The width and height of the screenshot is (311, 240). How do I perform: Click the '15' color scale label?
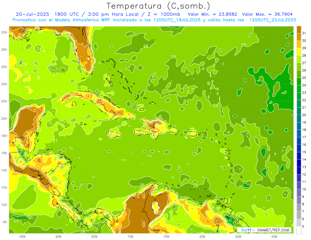pos(304,152)
